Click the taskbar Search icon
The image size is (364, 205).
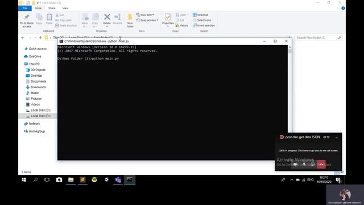[35, 180]
